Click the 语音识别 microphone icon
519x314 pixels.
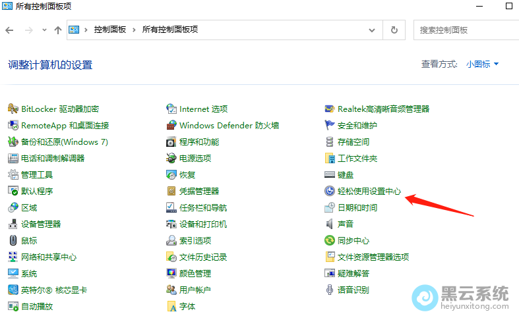point(329,290)
